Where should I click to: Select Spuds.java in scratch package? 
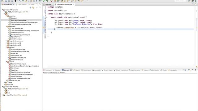(15, 70)
